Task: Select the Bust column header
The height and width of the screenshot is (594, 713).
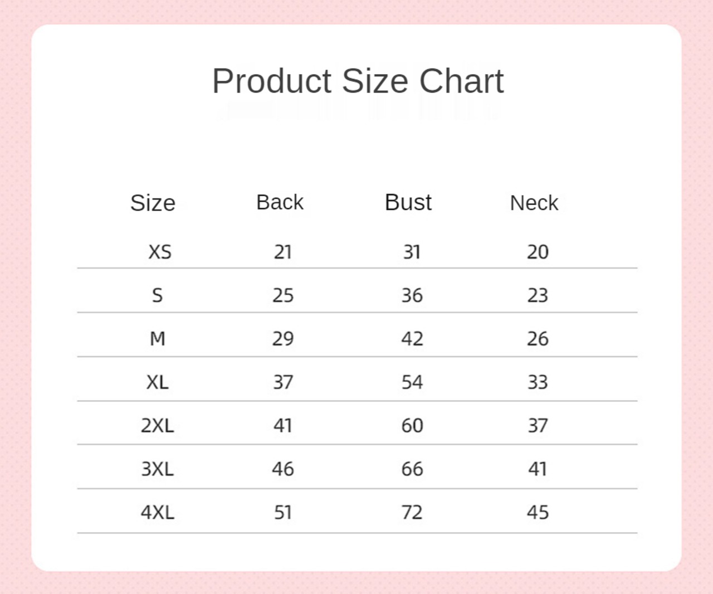Action: click(x=408, y=202)
